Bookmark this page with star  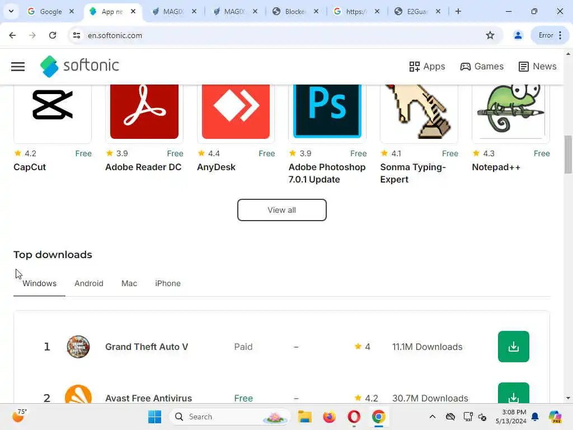pyautogui.click(x=490, y=35)
